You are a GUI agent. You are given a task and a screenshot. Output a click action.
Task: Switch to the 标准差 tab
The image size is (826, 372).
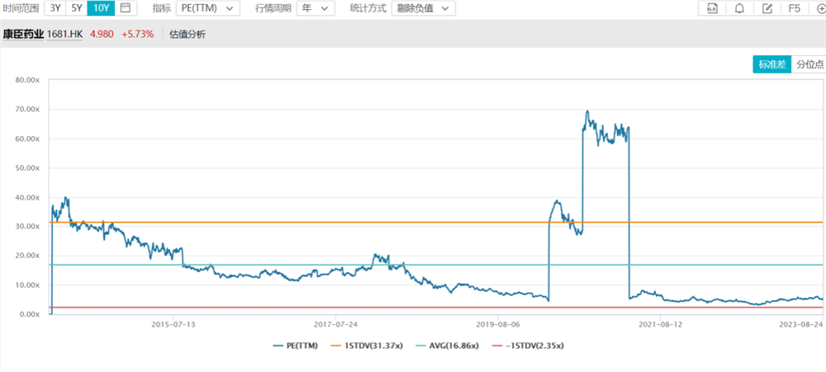click(771, 64)
